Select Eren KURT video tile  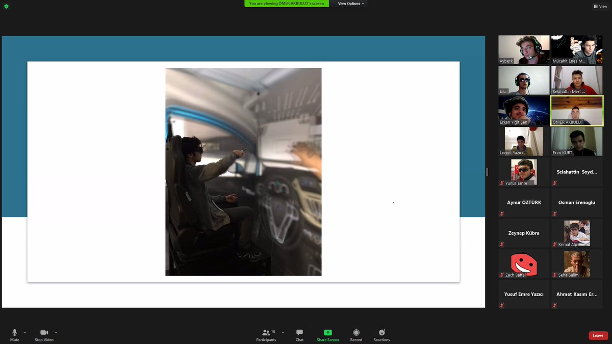click(577, 142)
